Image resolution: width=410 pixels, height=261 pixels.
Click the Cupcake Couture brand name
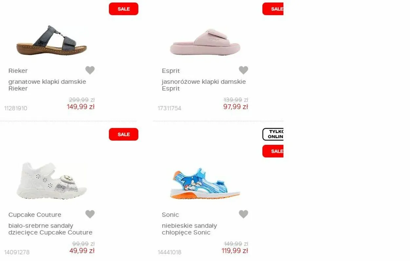[x=35, y=215]
